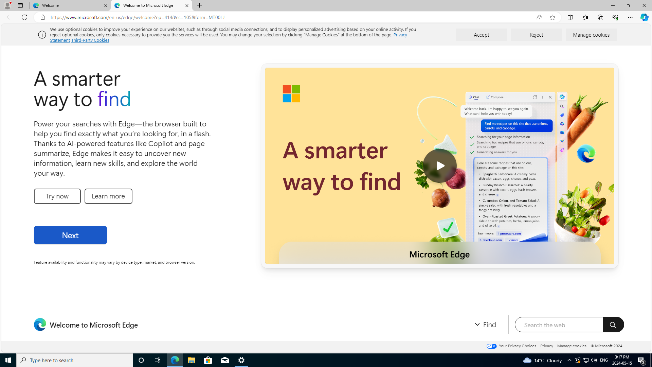Click the Browser essentials heart icon
Image resolution: width=652 pixels, height=367 pixels.
coord(615,17)
